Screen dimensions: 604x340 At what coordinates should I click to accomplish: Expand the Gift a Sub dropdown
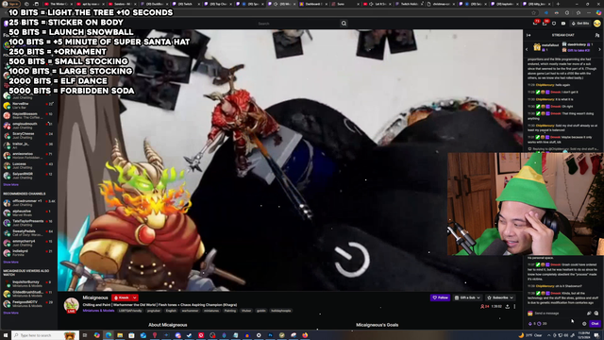coord(478,297)
